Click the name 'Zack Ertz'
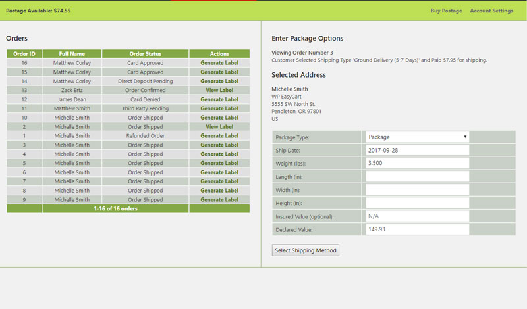 [x=72, y=90]
